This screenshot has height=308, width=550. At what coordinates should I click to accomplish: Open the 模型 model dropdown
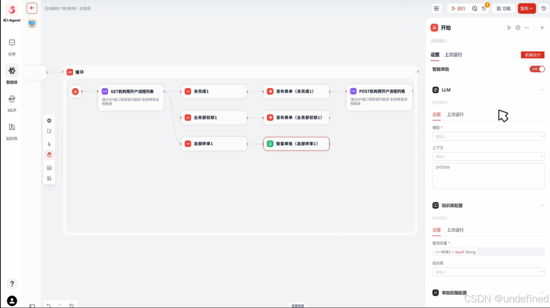(x=488, y=136)
